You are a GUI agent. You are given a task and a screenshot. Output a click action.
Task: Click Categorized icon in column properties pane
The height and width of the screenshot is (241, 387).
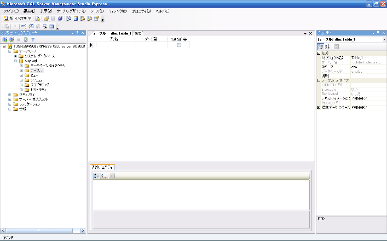pos(97,176)
